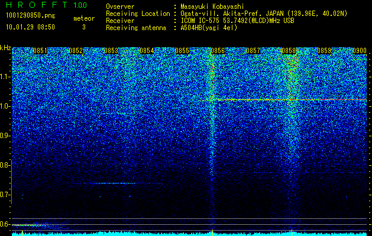Select the A504HB(yagi 4el) antenna text
This screenshot has width=372, height=236.
point(209,28)
